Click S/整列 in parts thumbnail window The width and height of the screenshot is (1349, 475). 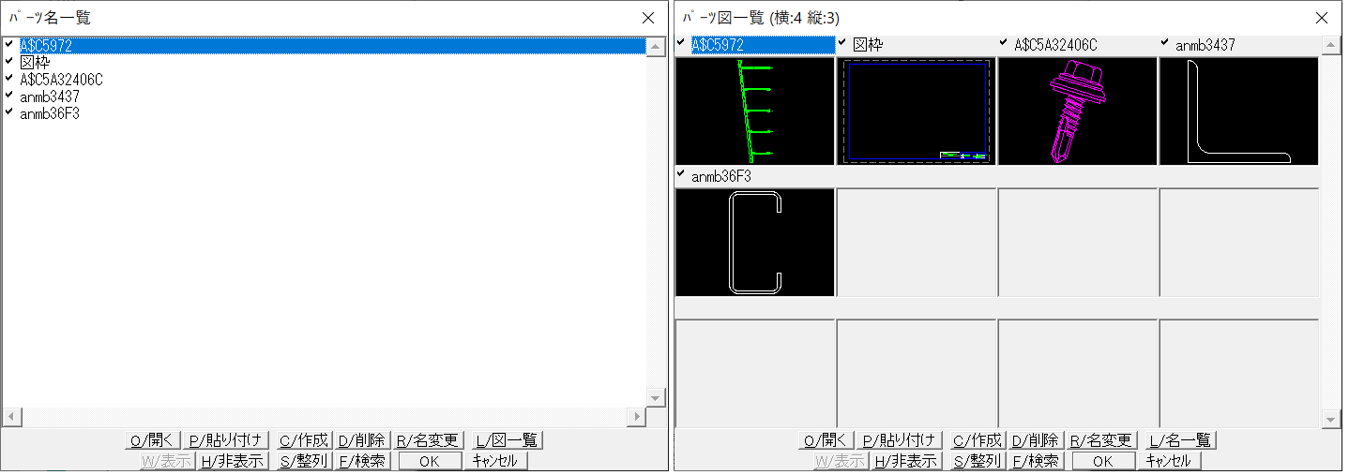(978, 461)
